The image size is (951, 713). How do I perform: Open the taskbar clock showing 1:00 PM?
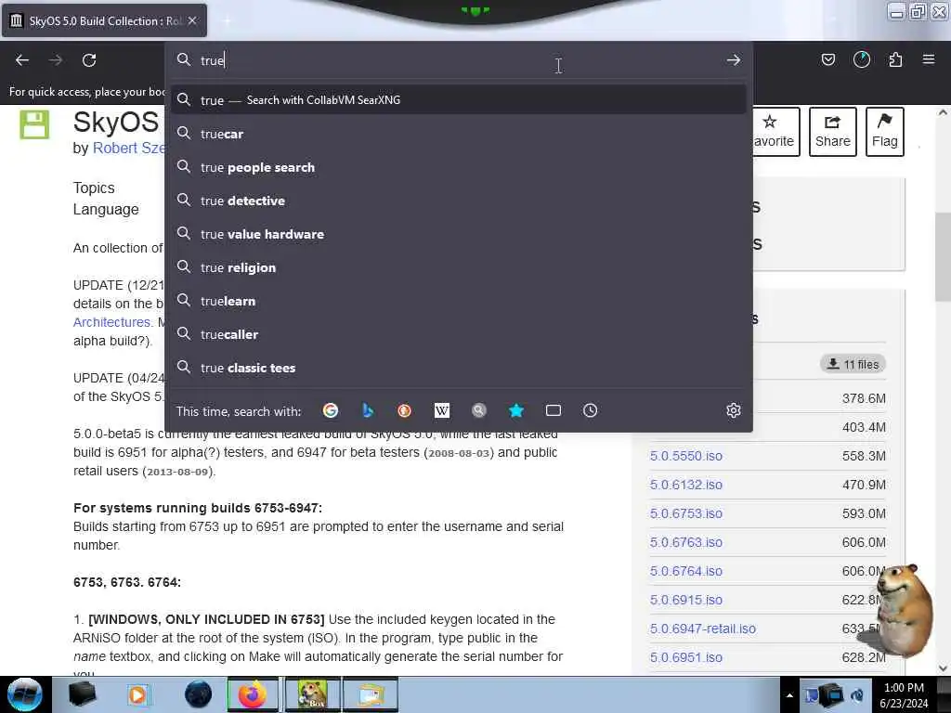pos(904,695)
